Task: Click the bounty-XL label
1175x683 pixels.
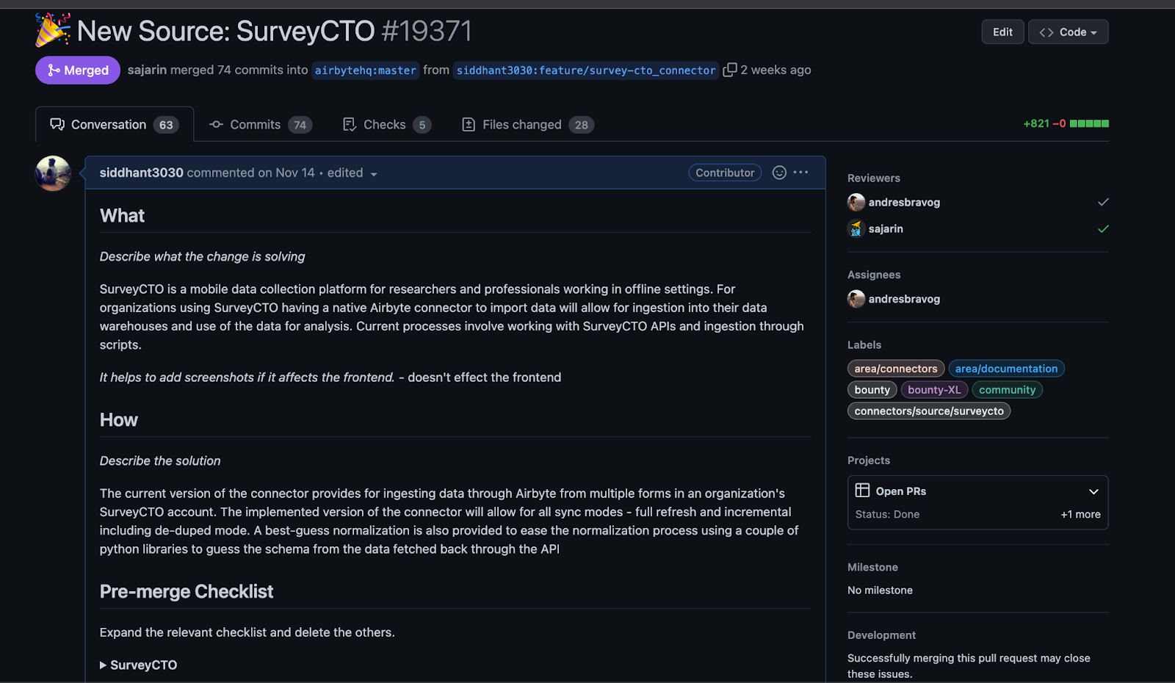Action: pyautogui.click(x=934, y=390)
